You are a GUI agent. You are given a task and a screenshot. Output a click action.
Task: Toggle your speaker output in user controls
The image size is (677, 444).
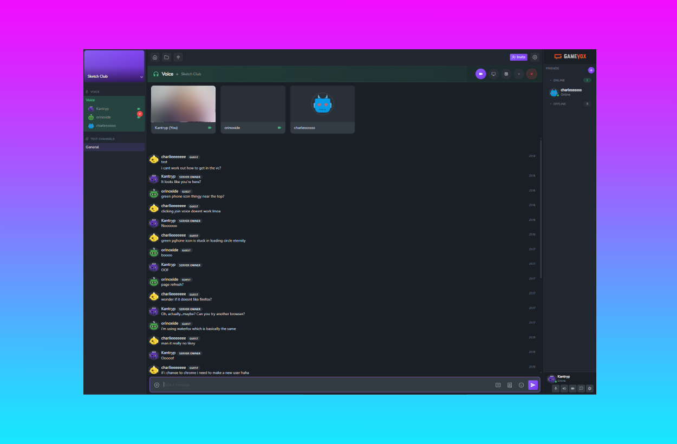coord(564,388)
